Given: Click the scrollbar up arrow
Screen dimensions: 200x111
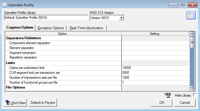Looking at the screenshot, I should pos(192,34).
